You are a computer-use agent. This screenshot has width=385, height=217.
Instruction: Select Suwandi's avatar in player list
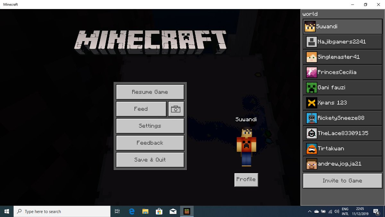(x=310, y=26)
